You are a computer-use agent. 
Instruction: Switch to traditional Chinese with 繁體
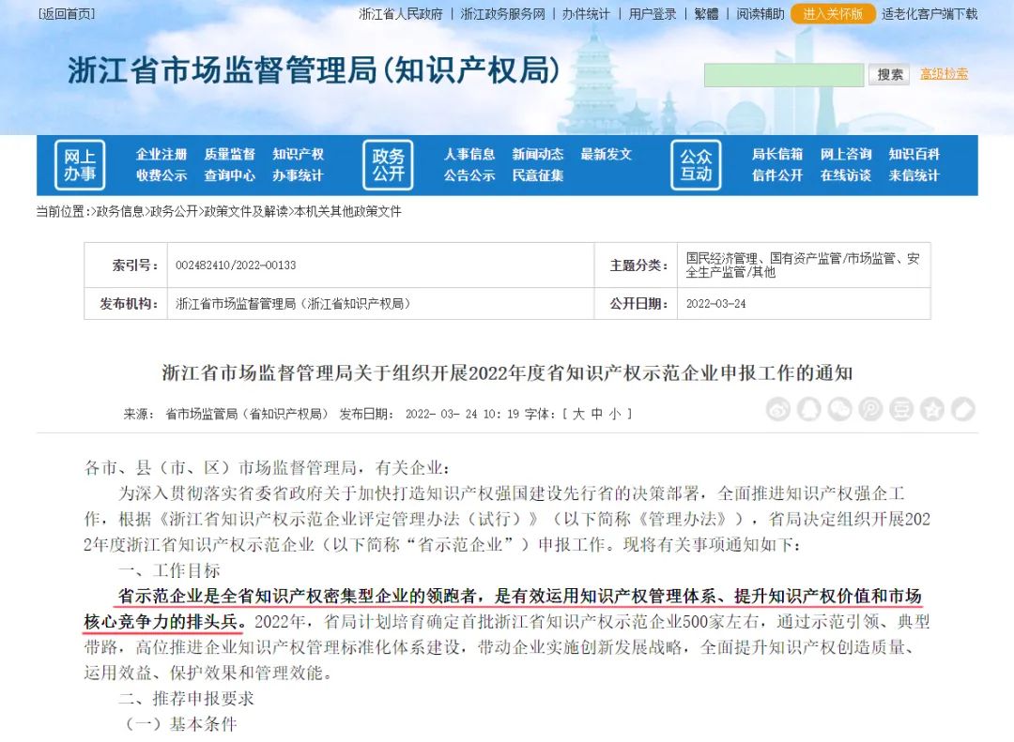(706, 14)
